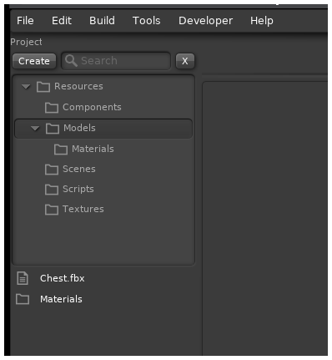The height and width of the screenshot is (360, 332).
Task: Click the Resources folder icon
Action: pyautogui.click(x=43, y=87)
